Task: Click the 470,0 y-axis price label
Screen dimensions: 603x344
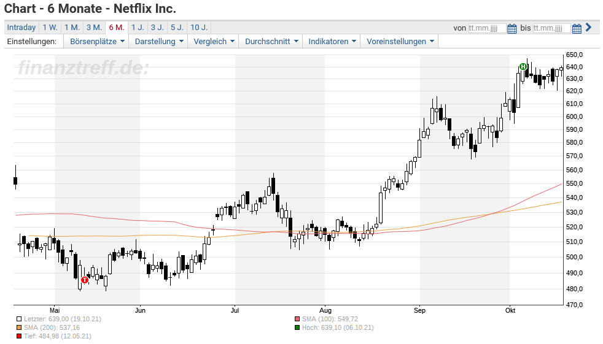Action: click(x=575, y=305)
